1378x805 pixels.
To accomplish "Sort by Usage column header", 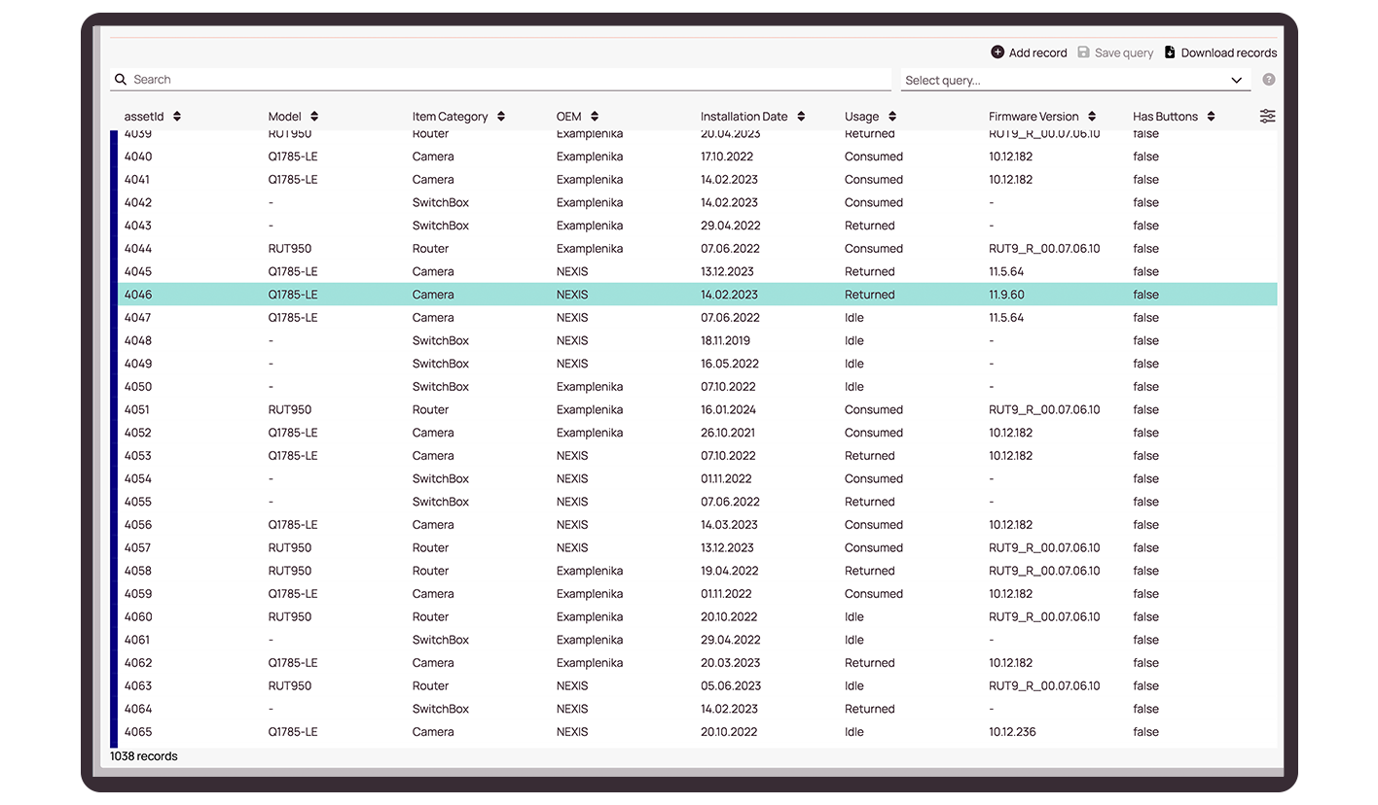I will (861, 117).
